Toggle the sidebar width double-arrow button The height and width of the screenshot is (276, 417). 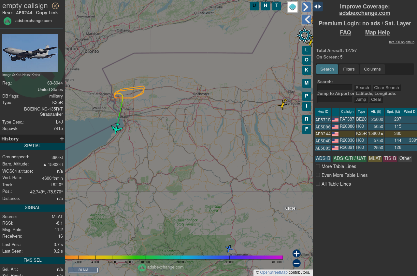pos(318,7)
